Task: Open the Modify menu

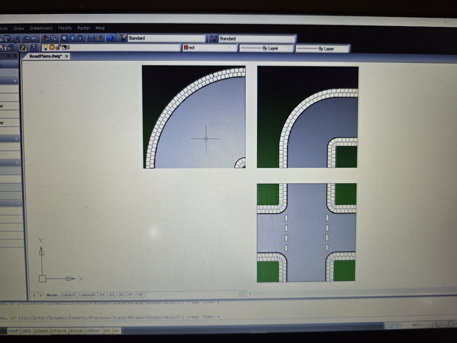Action: [65, 28]
